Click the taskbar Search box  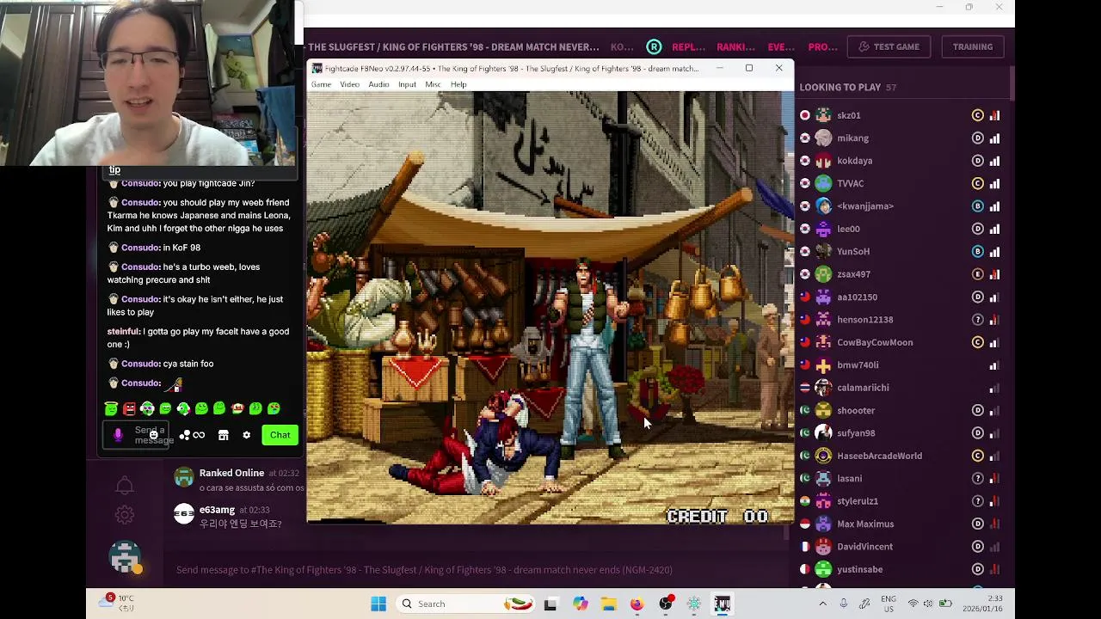[x=467, y=604]
